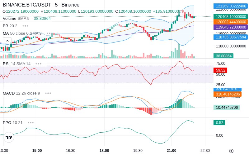Click the PPO value label 0.52
Image resolution: width=249 pixels, height=155 pixels.
(219, 122)
